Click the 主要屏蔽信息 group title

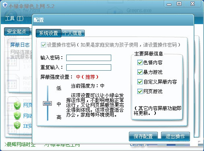(149, 54)
